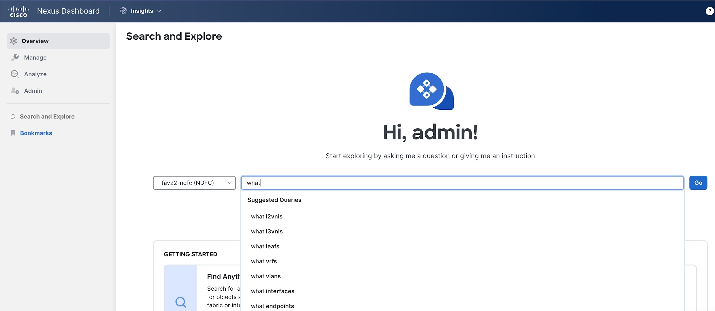Click the site selector chevron arrow
The width and height of the screenshot is (715, 311).
coord(230,183)
